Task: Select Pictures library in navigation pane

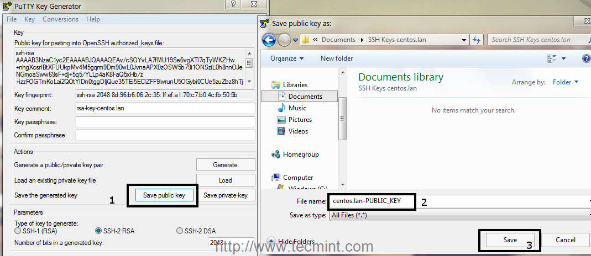Action: (300, 120)
